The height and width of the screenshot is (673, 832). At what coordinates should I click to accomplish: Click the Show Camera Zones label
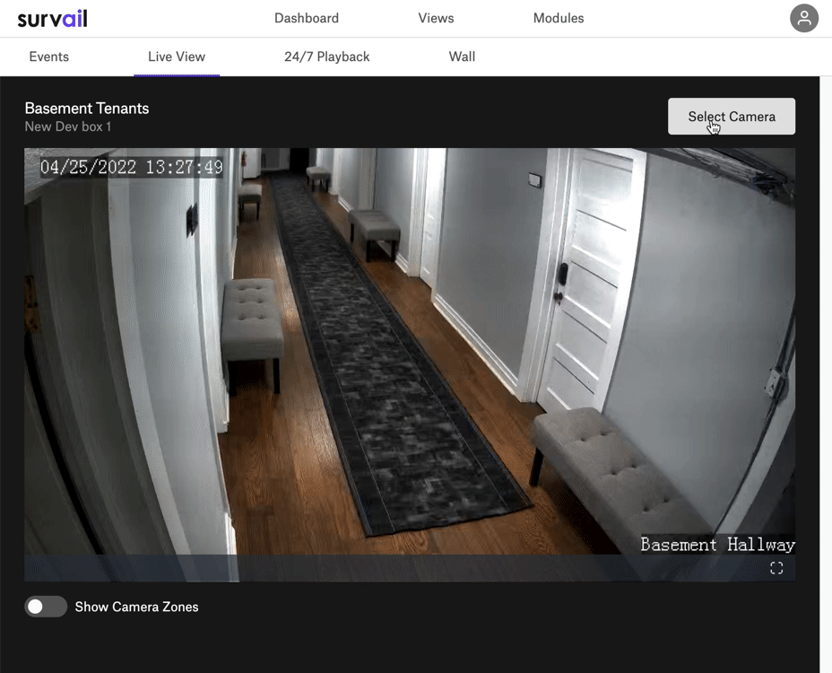[136, 607]
